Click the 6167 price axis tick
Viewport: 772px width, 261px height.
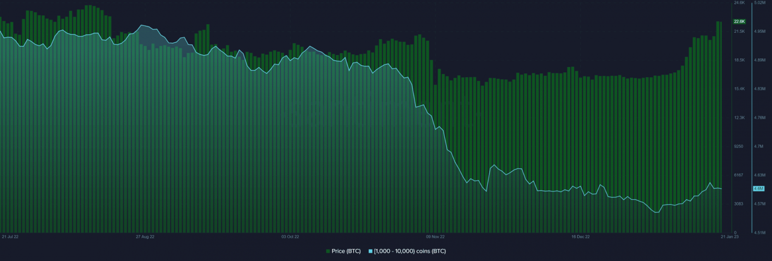pos(739,175)
